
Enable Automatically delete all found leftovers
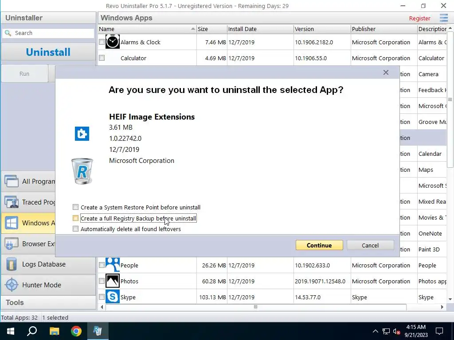(75, 229)
